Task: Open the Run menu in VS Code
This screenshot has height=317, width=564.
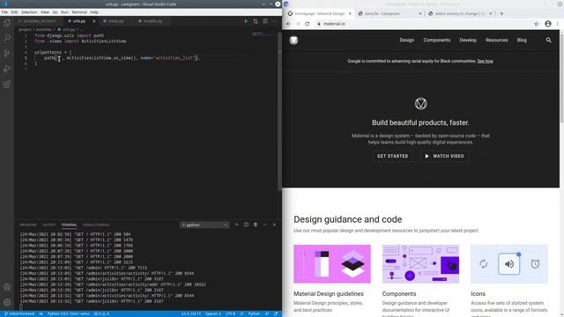Action: (64, 11)
